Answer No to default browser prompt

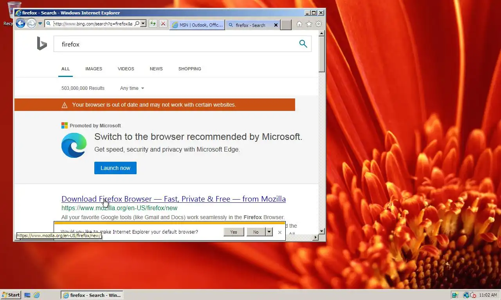tap(256, 232)
